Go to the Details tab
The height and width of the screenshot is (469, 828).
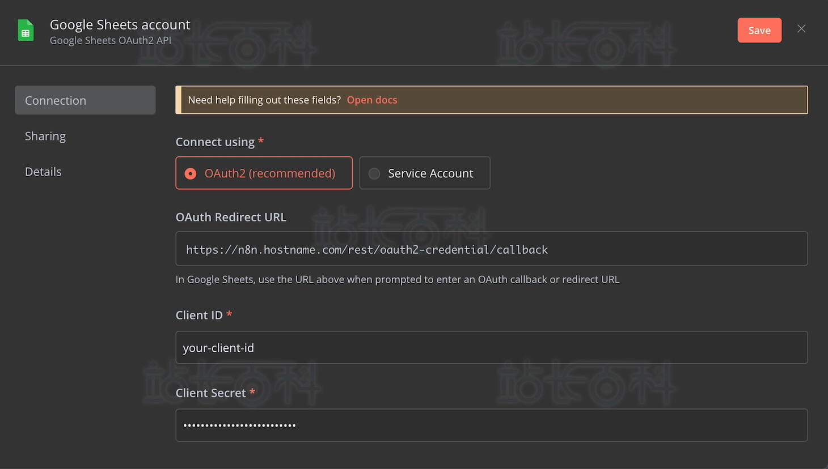[x=43, y=172]
